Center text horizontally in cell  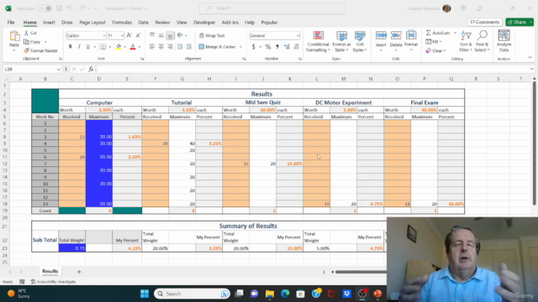(x=161, y=47)
